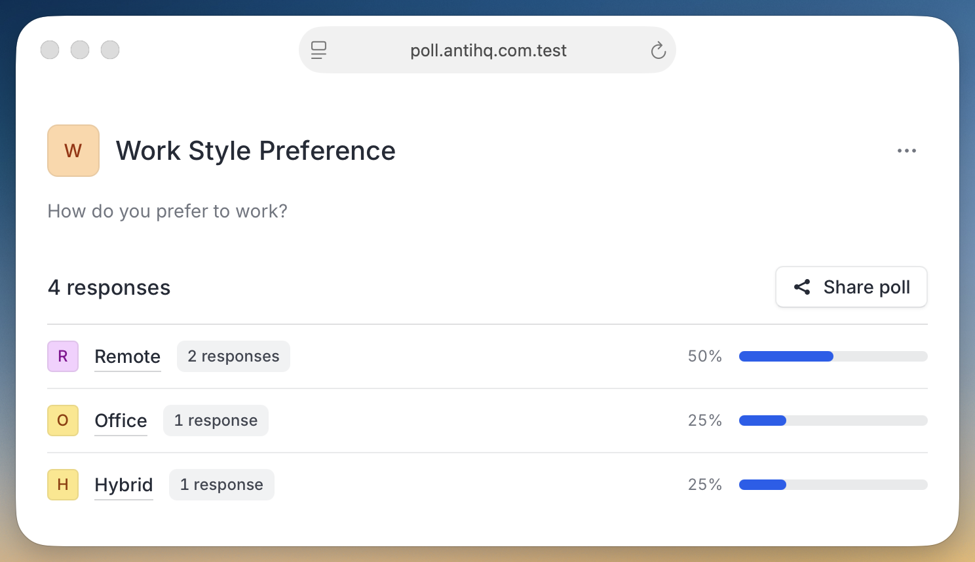Image resolution: width=975 pixels, height=562 pixels.
Task: Click the Remote 50% progress bar
Action: point(833,356)
